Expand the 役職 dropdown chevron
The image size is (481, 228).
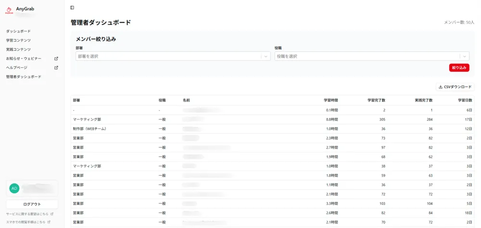click(465, 56)
